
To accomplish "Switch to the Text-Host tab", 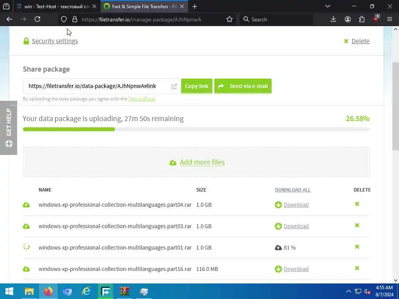I will (57, 6).
